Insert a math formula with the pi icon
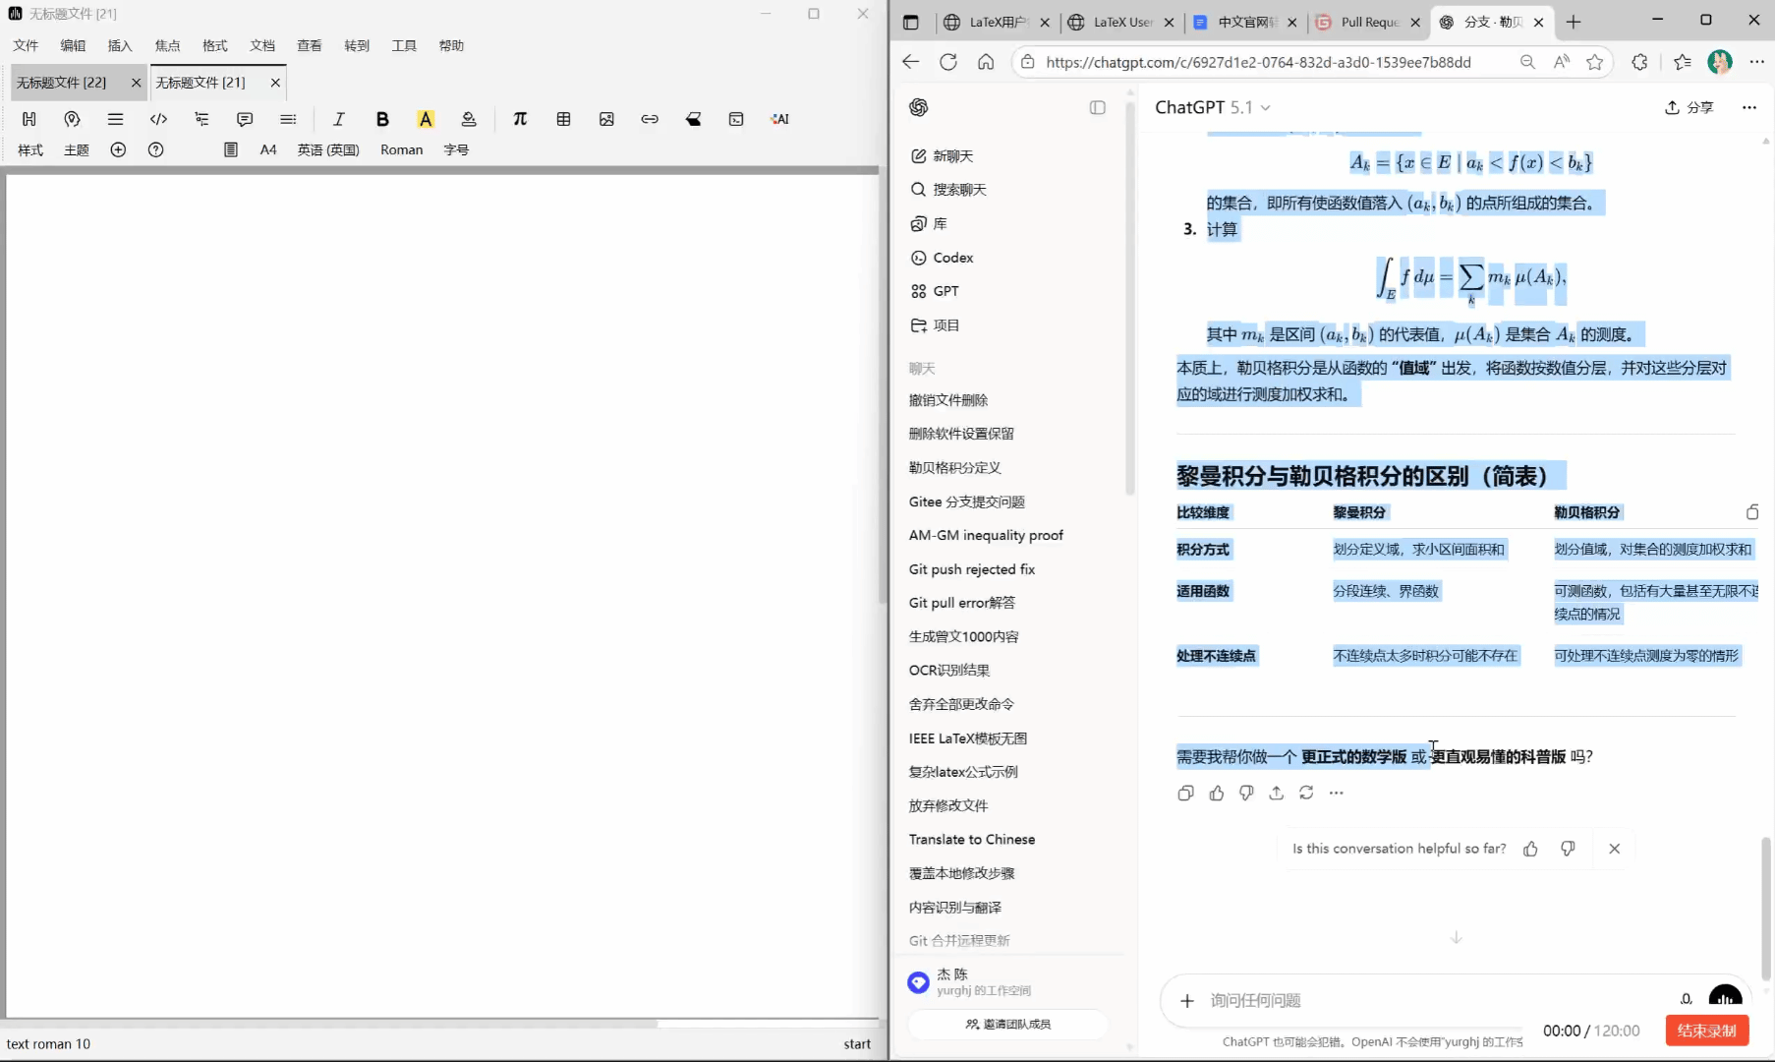This screenshot has height=1062, width=1775. (x=520, y=119)
